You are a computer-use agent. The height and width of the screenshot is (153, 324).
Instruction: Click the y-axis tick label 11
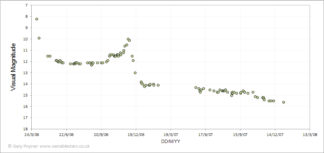click(x=26, y=50)
